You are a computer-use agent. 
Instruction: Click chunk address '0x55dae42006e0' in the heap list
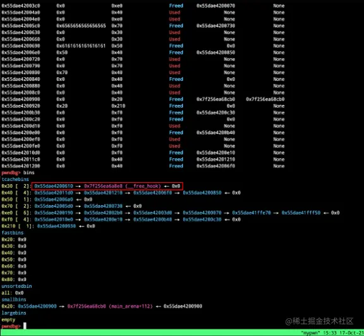(21, 53)
